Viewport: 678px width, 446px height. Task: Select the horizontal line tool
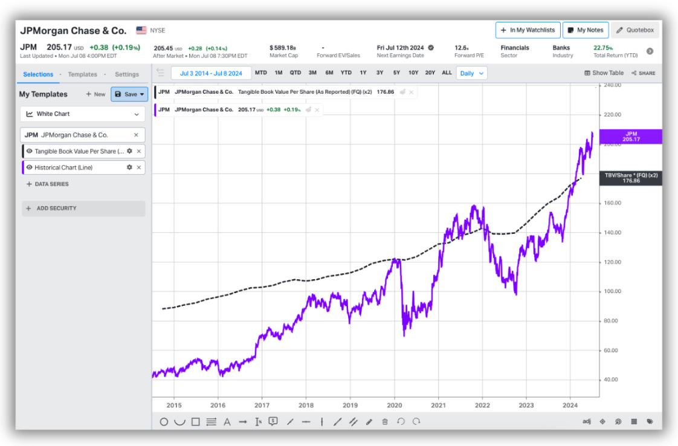point(306,422)
